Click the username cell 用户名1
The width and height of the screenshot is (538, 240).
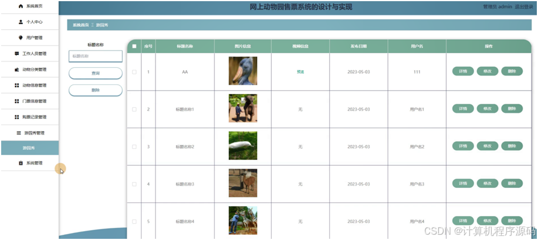click(417, 109)
